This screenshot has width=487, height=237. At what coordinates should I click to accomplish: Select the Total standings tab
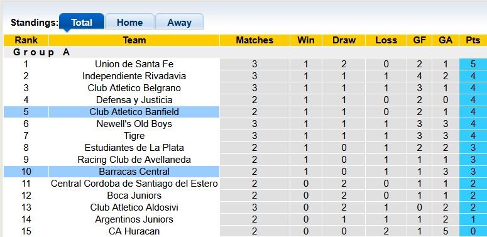coord(81,22)
